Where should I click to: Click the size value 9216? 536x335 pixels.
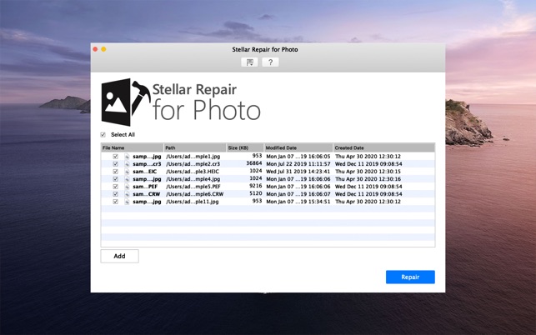(x=256, y=186)
